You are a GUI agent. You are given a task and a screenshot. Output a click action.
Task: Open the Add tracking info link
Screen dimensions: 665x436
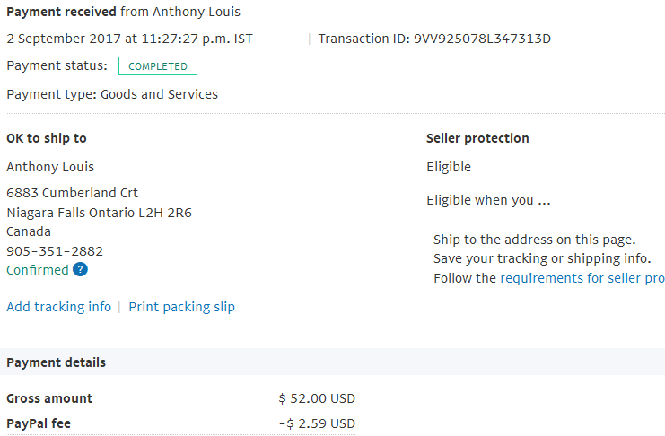point(59,307)
